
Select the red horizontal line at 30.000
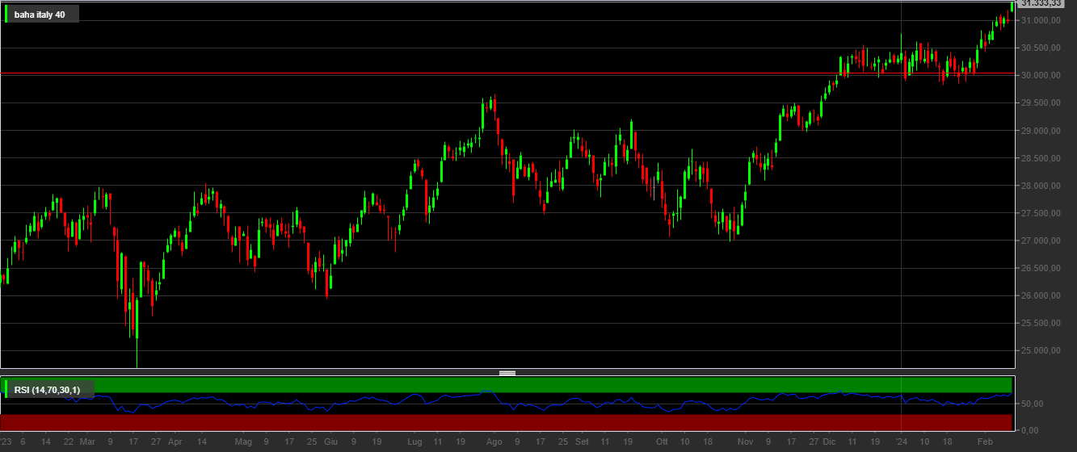(x=507, y=73)
